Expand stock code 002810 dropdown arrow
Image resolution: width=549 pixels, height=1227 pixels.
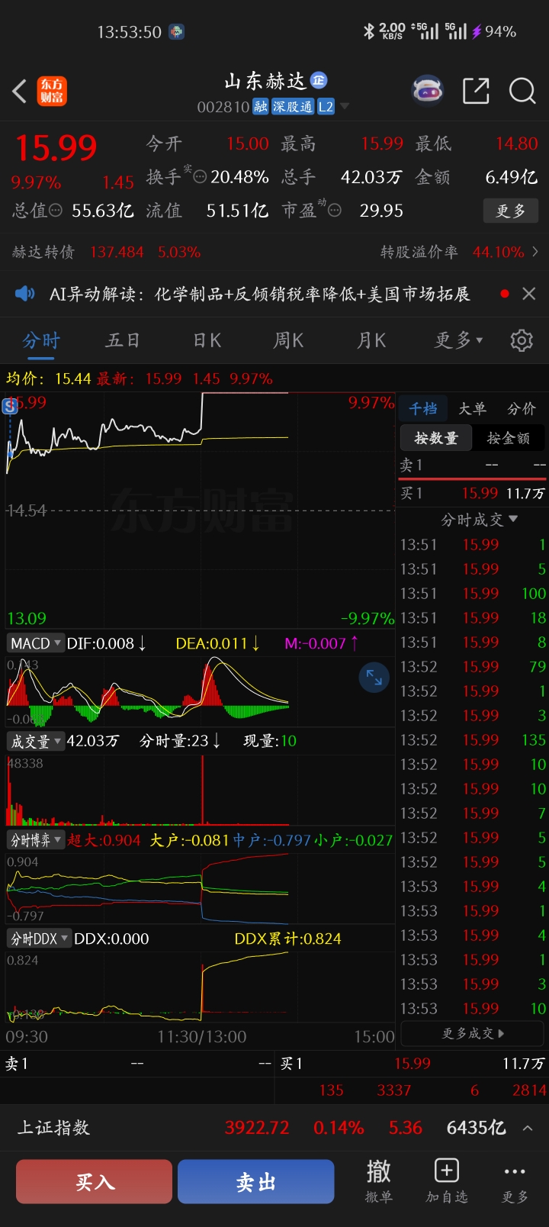345,107
